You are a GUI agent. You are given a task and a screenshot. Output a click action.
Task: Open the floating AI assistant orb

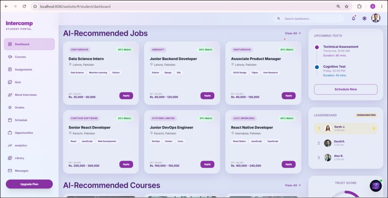tap(375, 186)
